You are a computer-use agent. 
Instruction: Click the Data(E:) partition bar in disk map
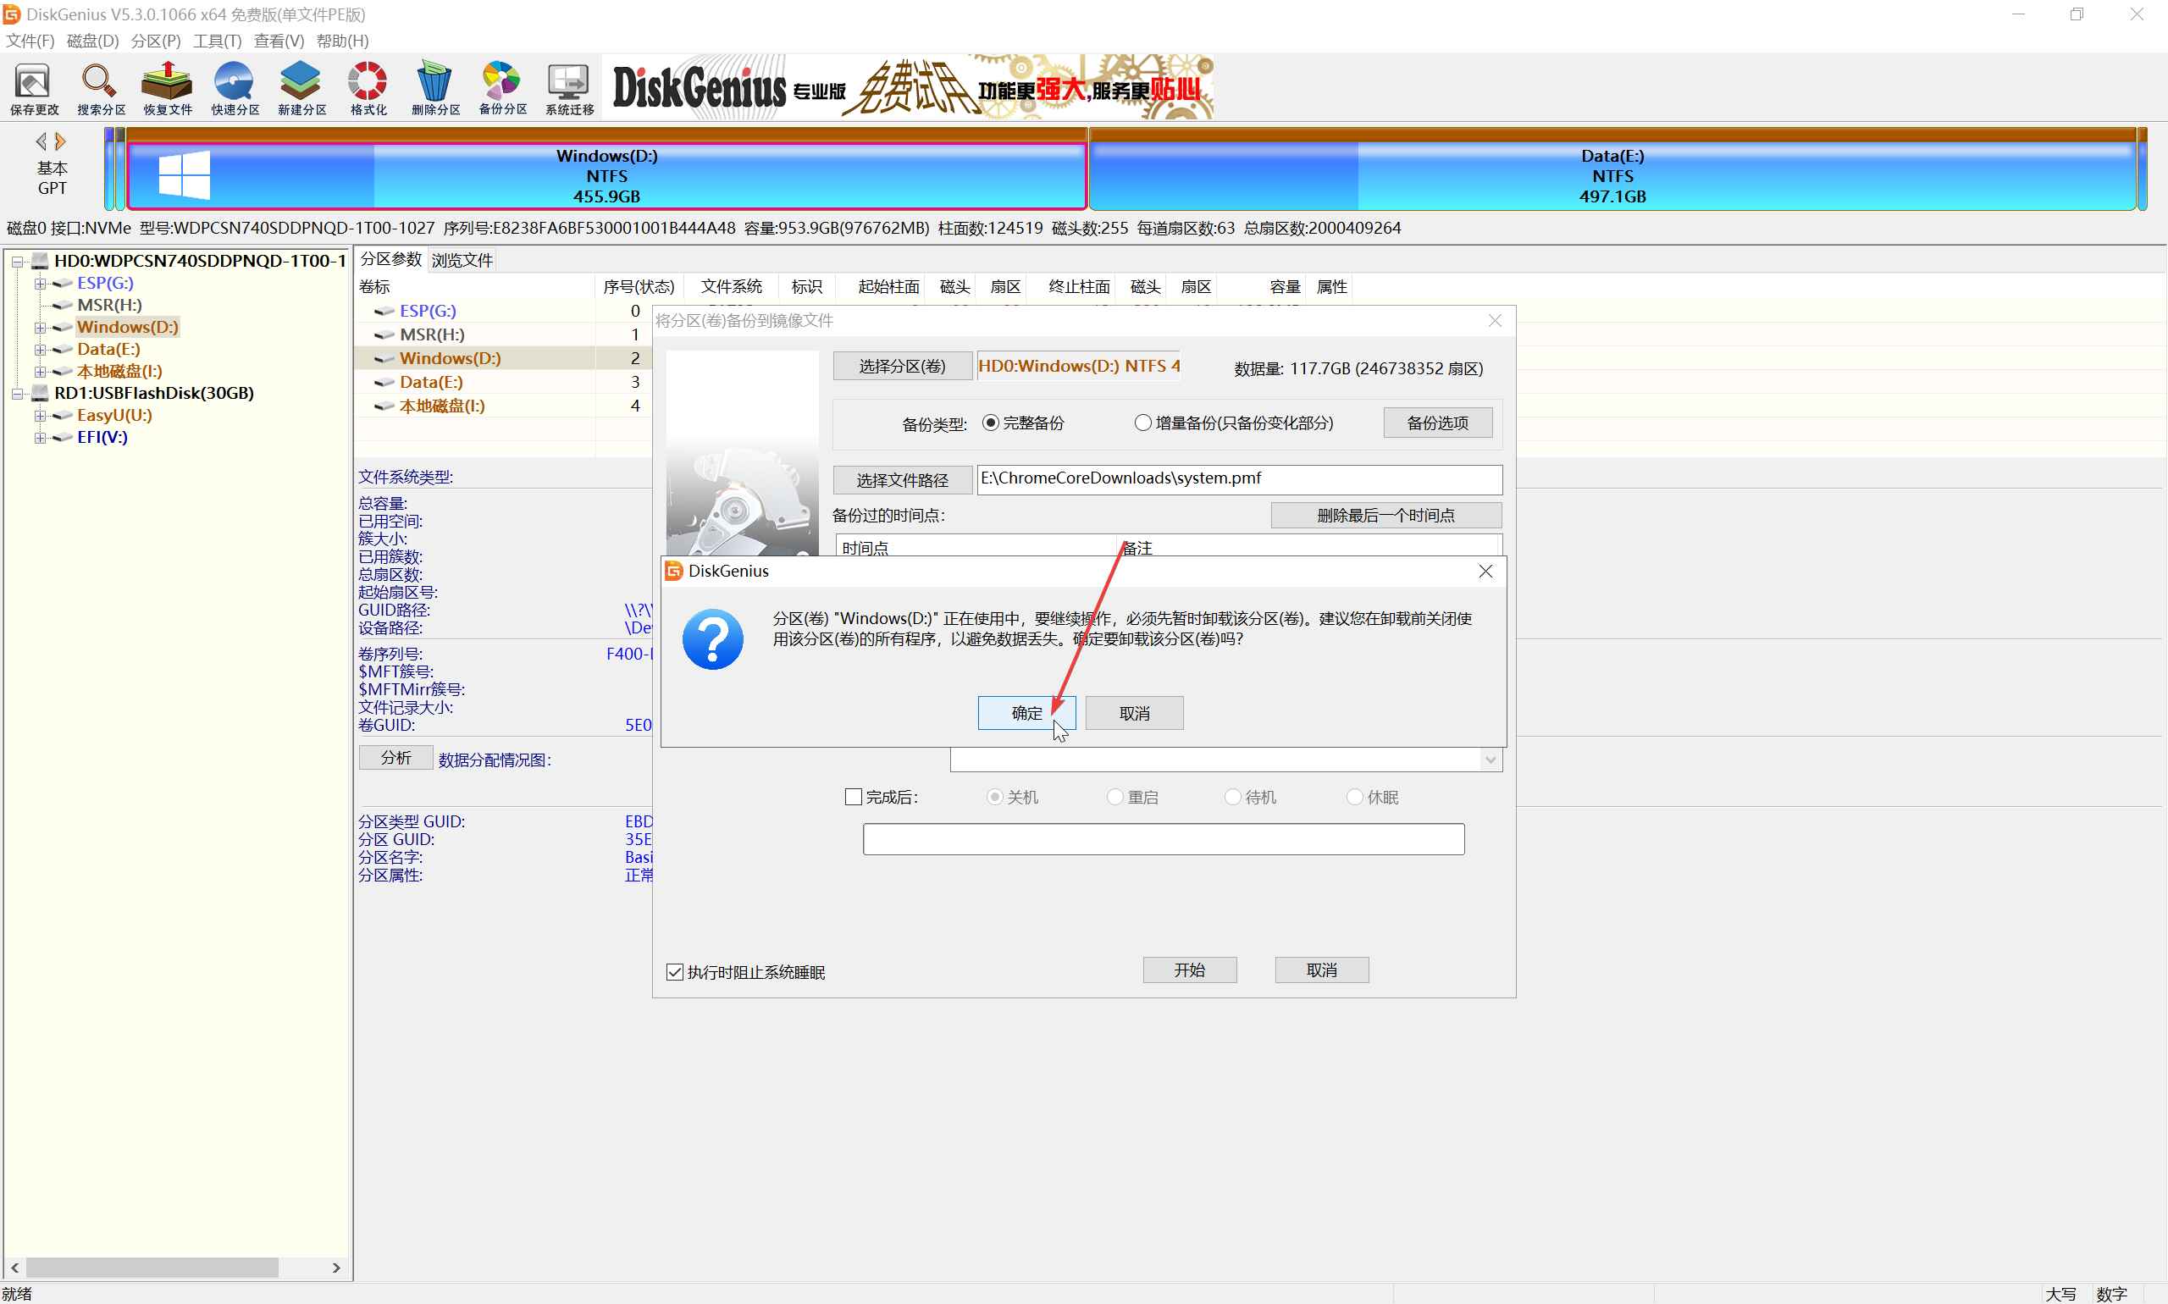1612,176
